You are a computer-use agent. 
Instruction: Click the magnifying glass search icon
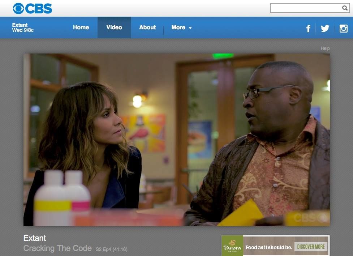coord(344,8)
